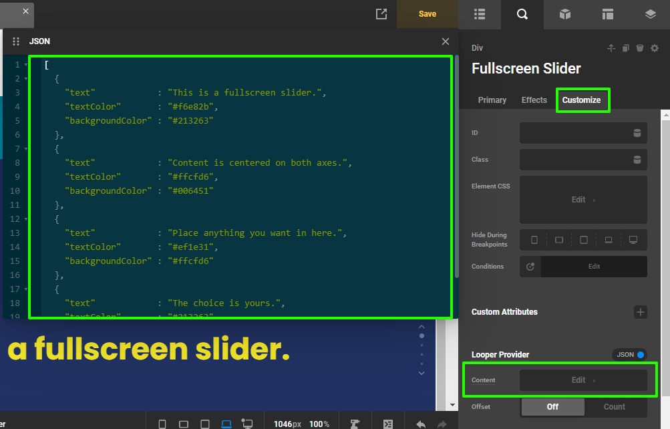This screenshot has width=670, height=429.
Task: Open the Element CSS Edit editor
Action: [x=583, y=200]
